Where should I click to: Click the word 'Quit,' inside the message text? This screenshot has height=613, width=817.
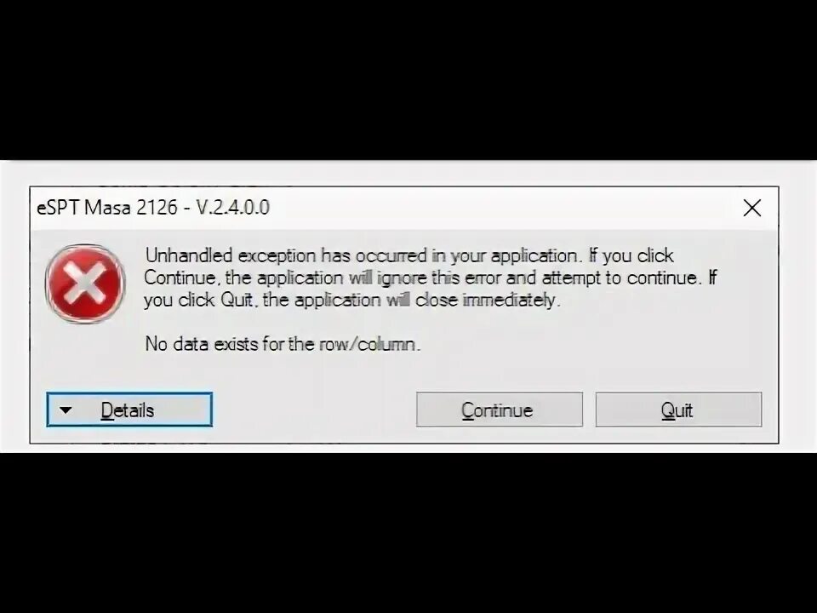(238, 301)
